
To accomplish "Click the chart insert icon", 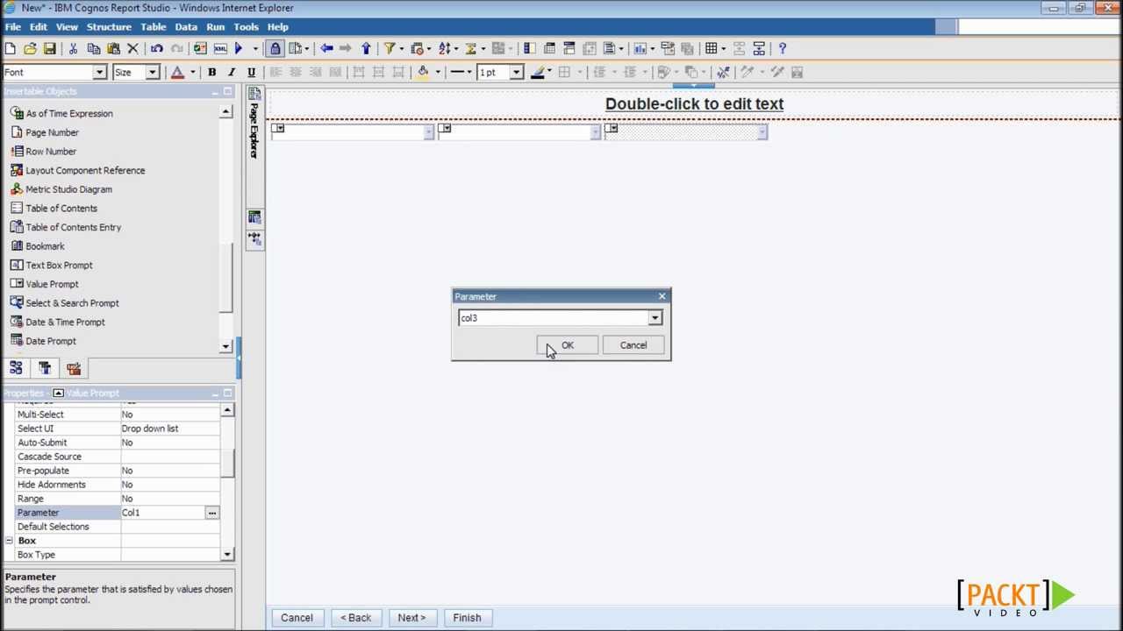I will (x=640, y=49).
